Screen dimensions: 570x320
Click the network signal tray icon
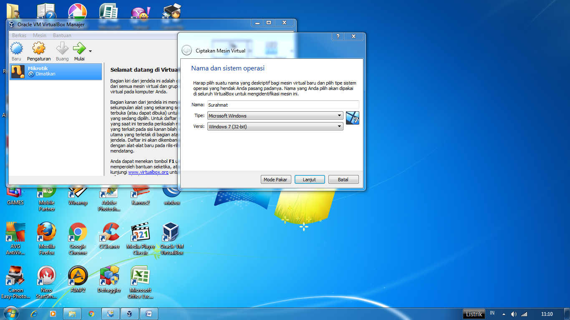pos(524,314)
